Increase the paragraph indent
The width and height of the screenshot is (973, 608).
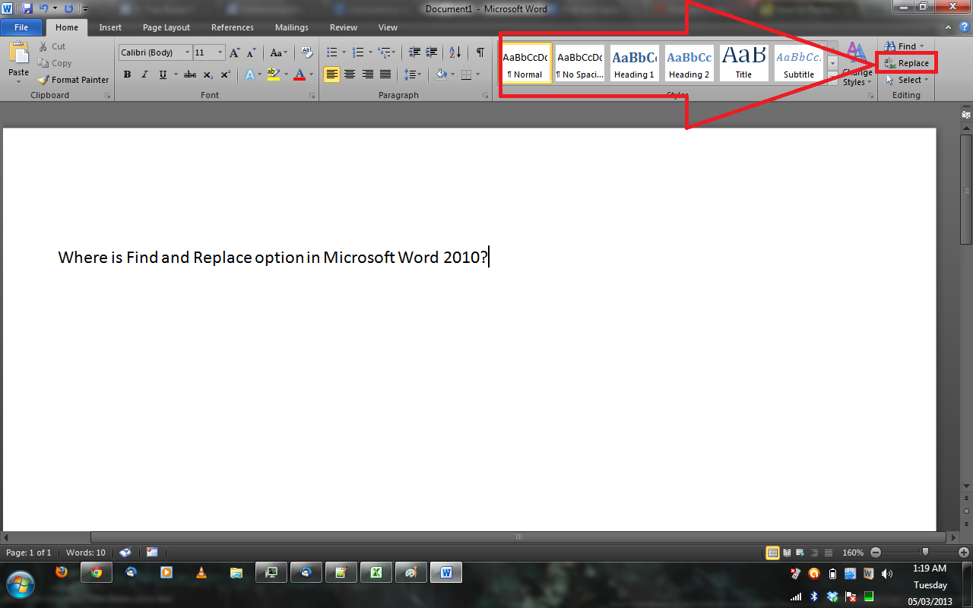coord(432,52)
